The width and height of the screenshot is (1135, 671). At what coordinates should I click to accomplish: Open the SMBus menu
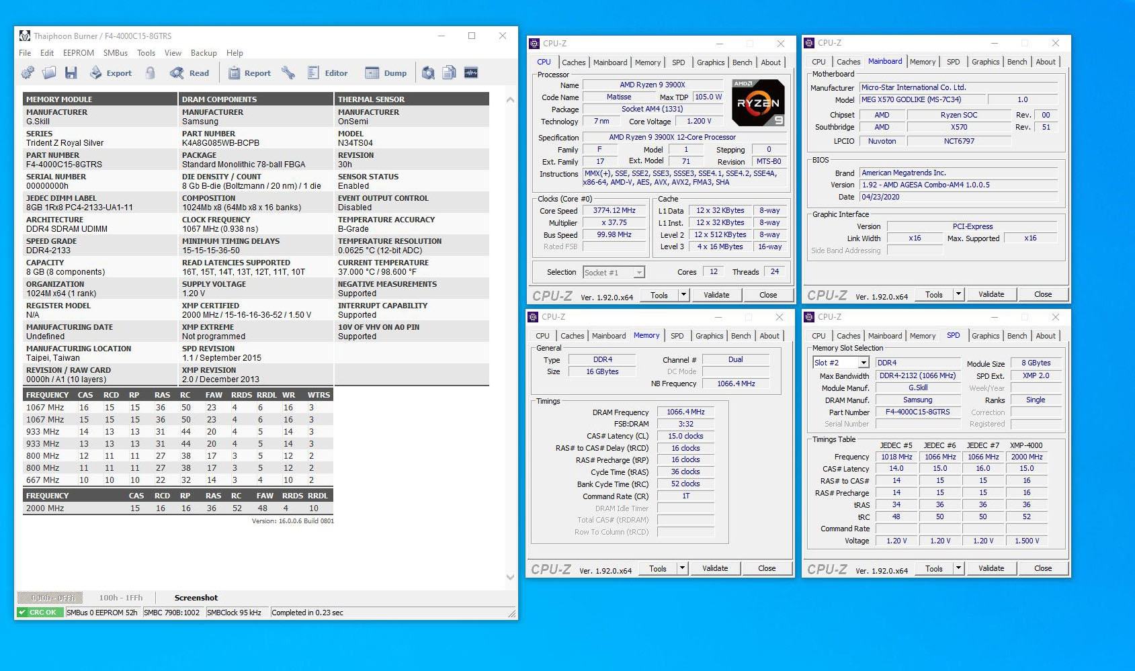pyautogui.click(x=116, y=53)
